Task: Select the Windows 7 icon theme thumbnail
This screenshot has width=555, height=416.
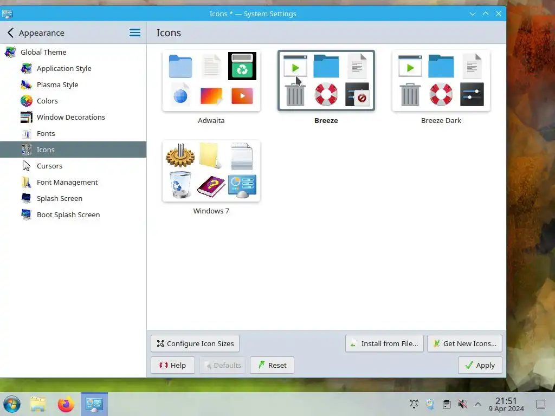Action: pos(211,171)
